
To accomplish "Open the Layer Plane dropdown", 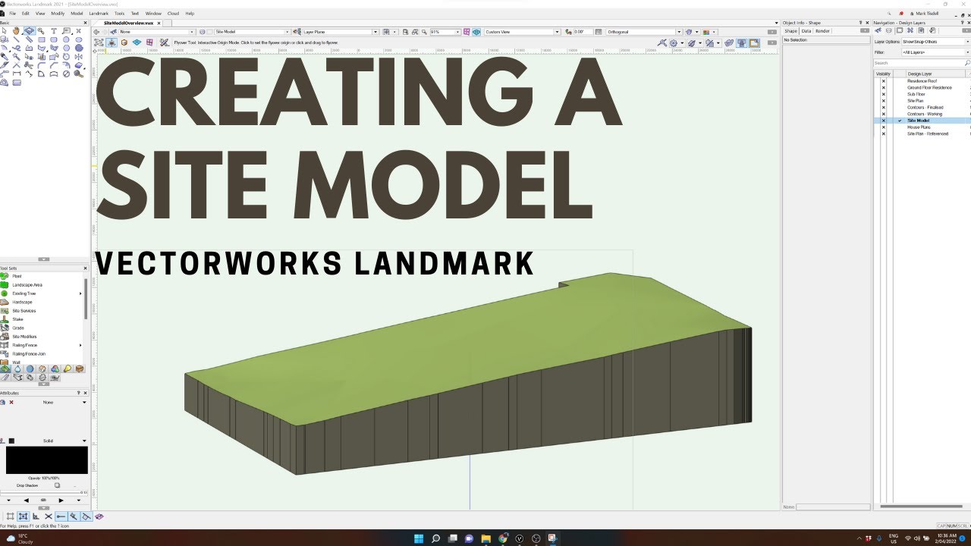I will point(340,32).
